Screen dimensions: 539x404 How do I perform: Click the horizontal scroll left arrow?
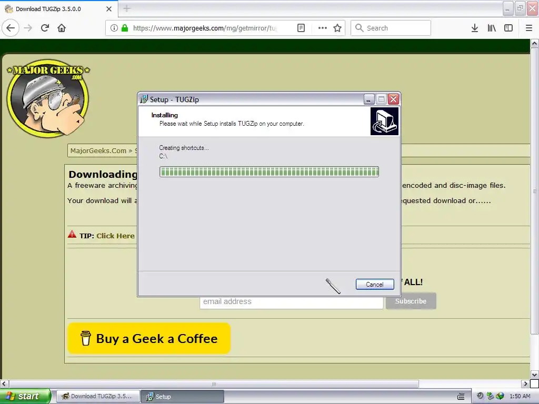(x=4, y=383)
